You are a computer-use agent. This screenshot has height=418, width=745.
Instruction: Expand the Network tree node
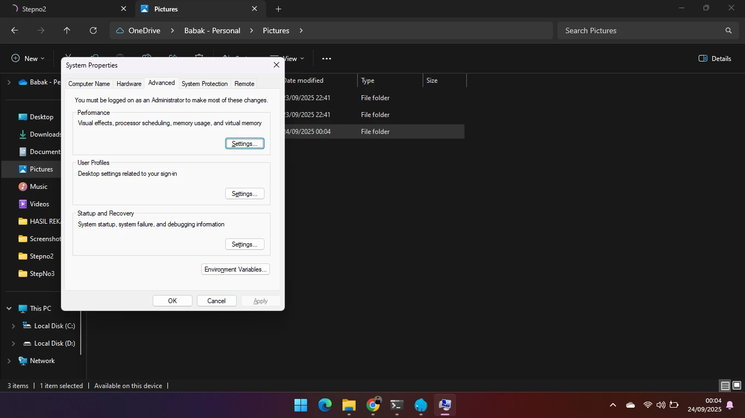(9, 361)
